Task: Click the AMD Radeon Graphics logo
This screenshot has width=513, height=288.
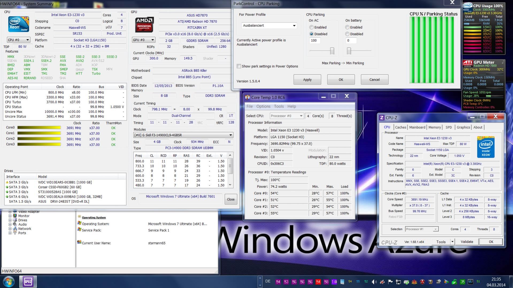Action: click(144, 25)
